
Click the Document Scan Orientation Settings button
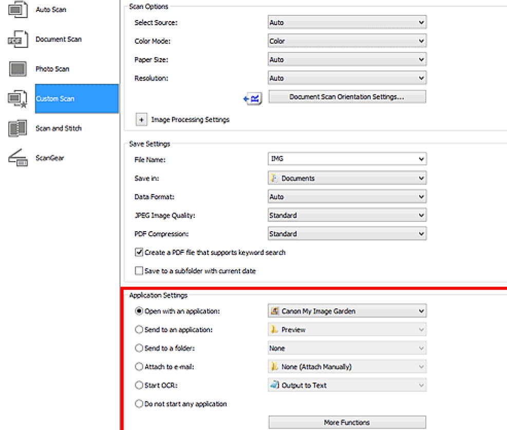click(x=347, y=97)
